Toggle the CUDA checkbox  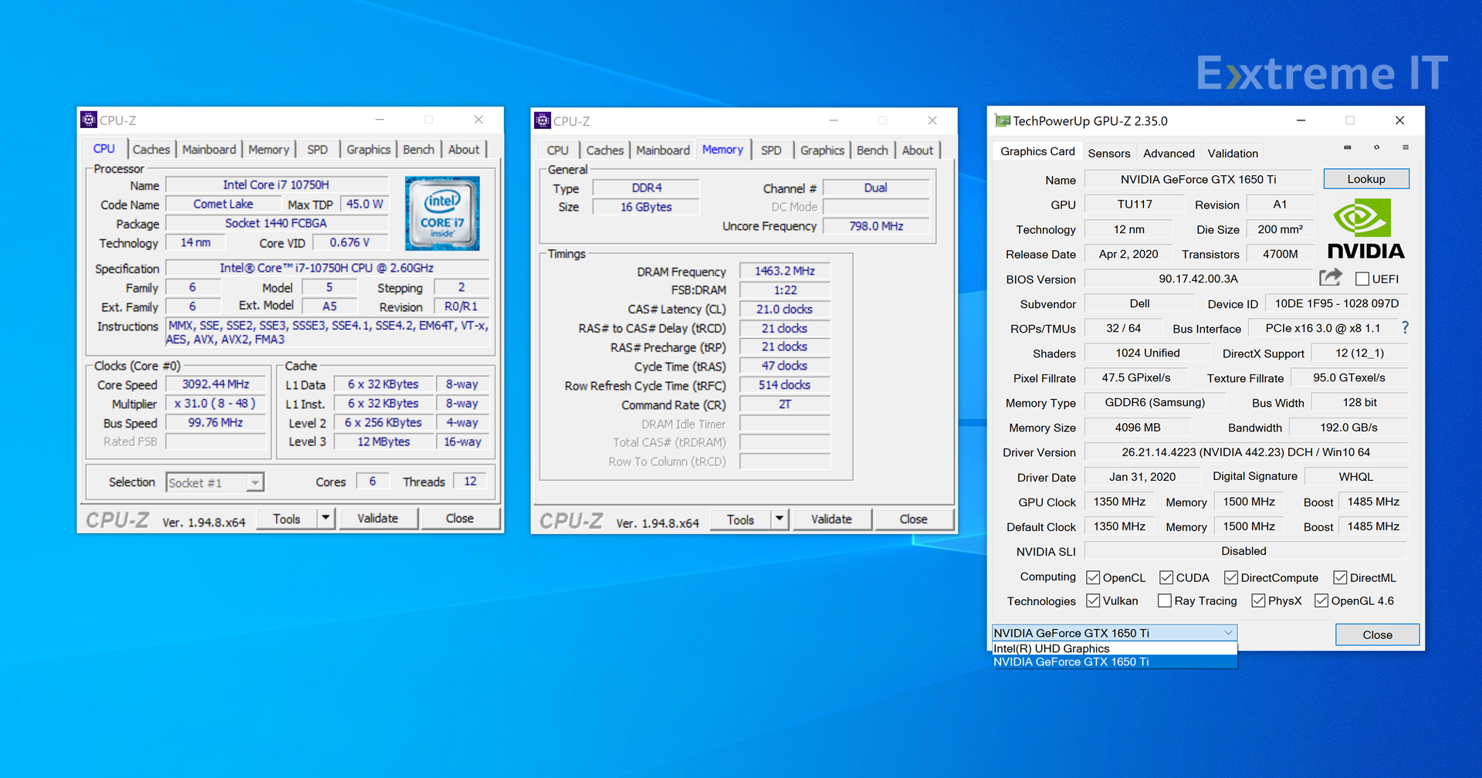1166,577
